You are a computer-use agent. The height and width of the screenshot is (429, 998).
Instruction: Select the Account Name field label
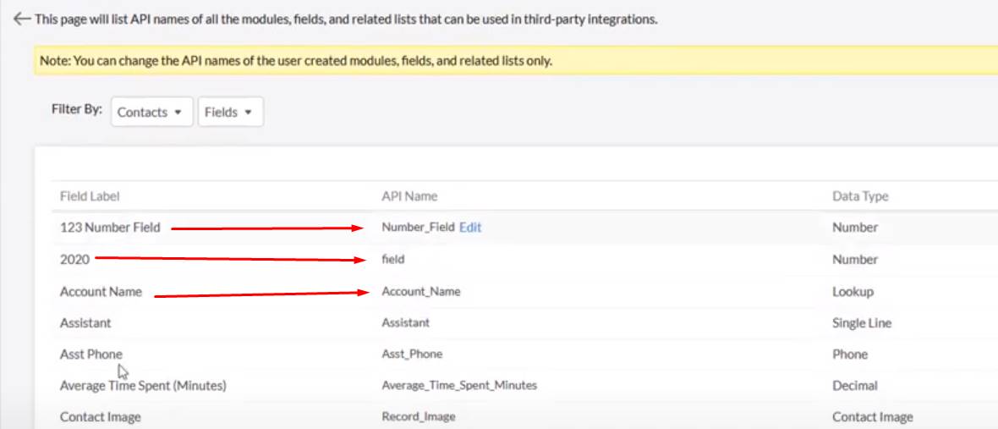pos(101,292)
